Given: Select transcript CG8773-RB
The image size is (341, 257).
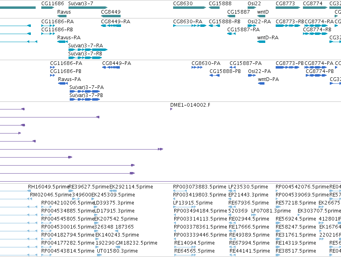Looking at the screenshot, I should click(x=290, y=22).
